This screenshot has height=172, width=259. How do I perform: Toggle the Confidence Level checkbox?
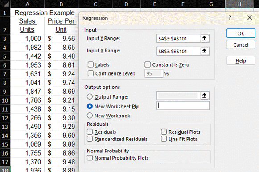[90, 73]
